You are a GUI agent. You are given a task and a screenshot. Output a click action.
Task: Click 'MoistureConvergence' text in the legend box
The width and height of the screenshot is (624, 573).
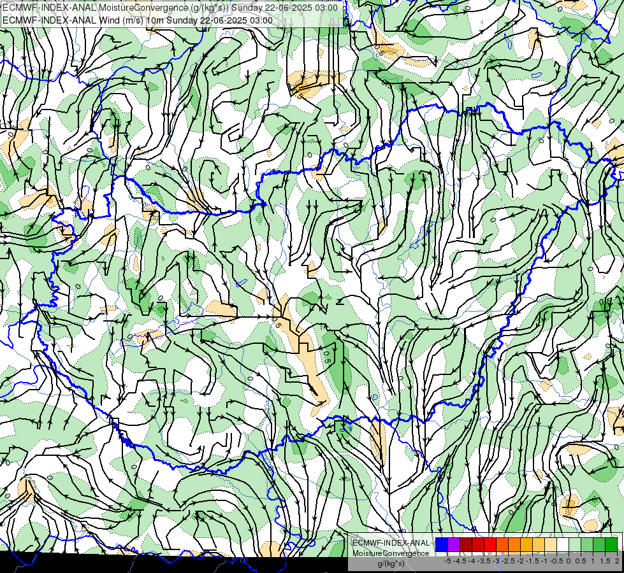pos(391,553)
